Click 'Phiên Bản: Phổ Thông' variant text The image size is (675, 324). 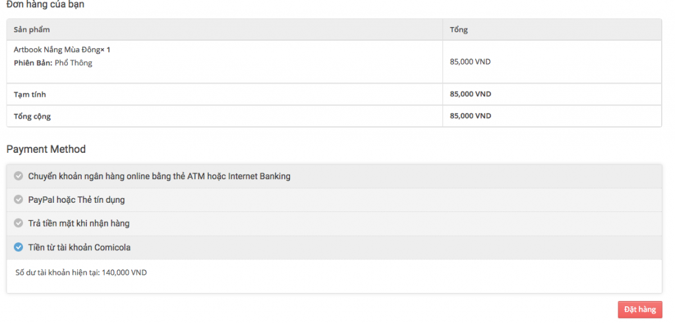tap(53, 63)
